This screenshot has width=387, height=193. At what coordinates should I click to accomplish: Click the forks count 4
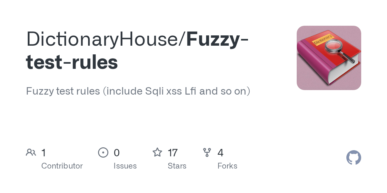tap(220, 152)
